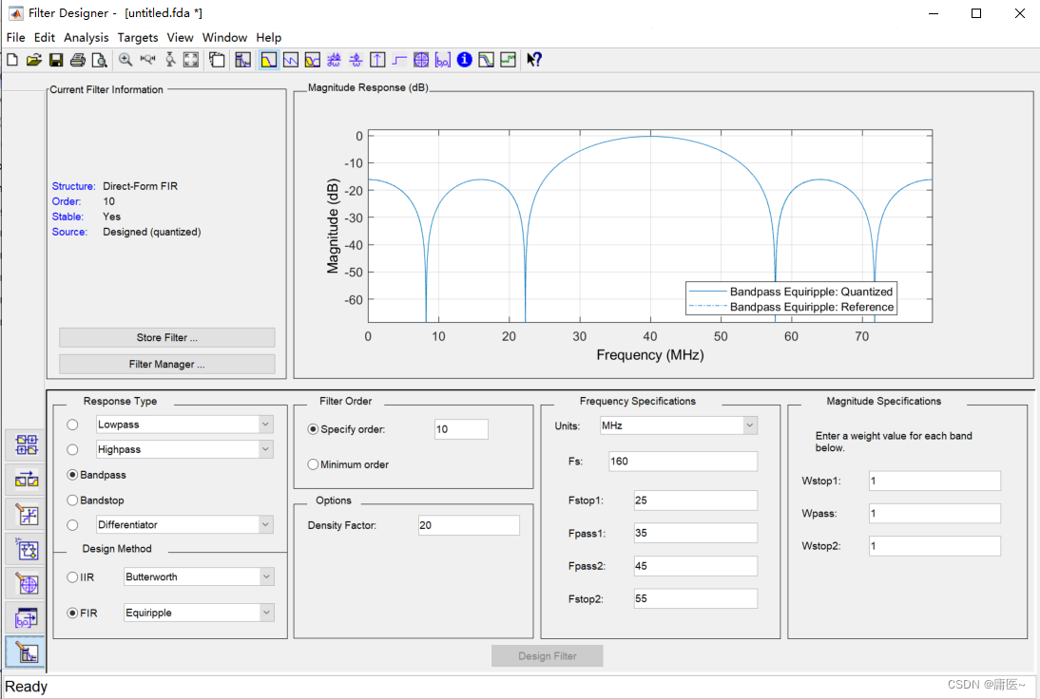The image size is (1040, 699).
Task: Choose the IIR design method
Action: click(80, 577)
